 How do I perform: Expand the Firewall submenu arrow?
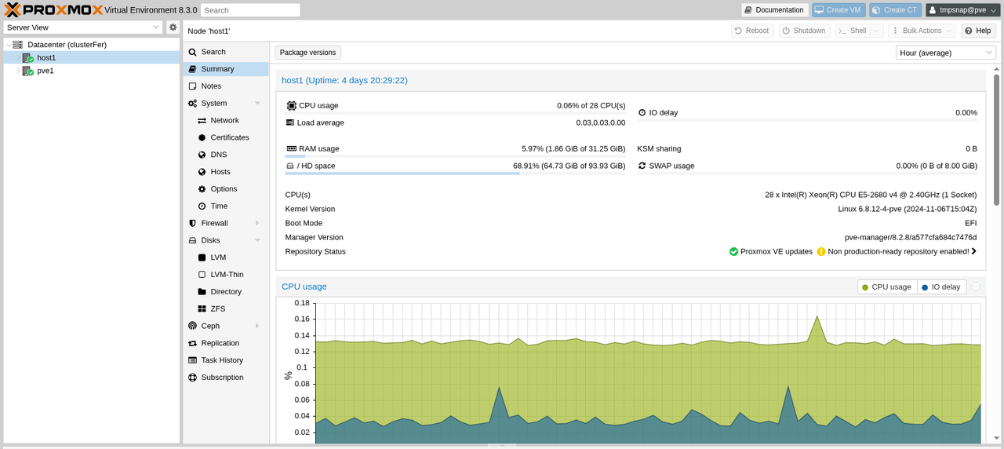[257, 223]
